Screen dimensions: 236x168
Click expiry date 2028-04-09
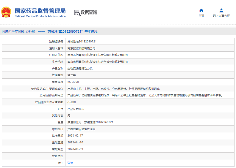pos(75,149)
